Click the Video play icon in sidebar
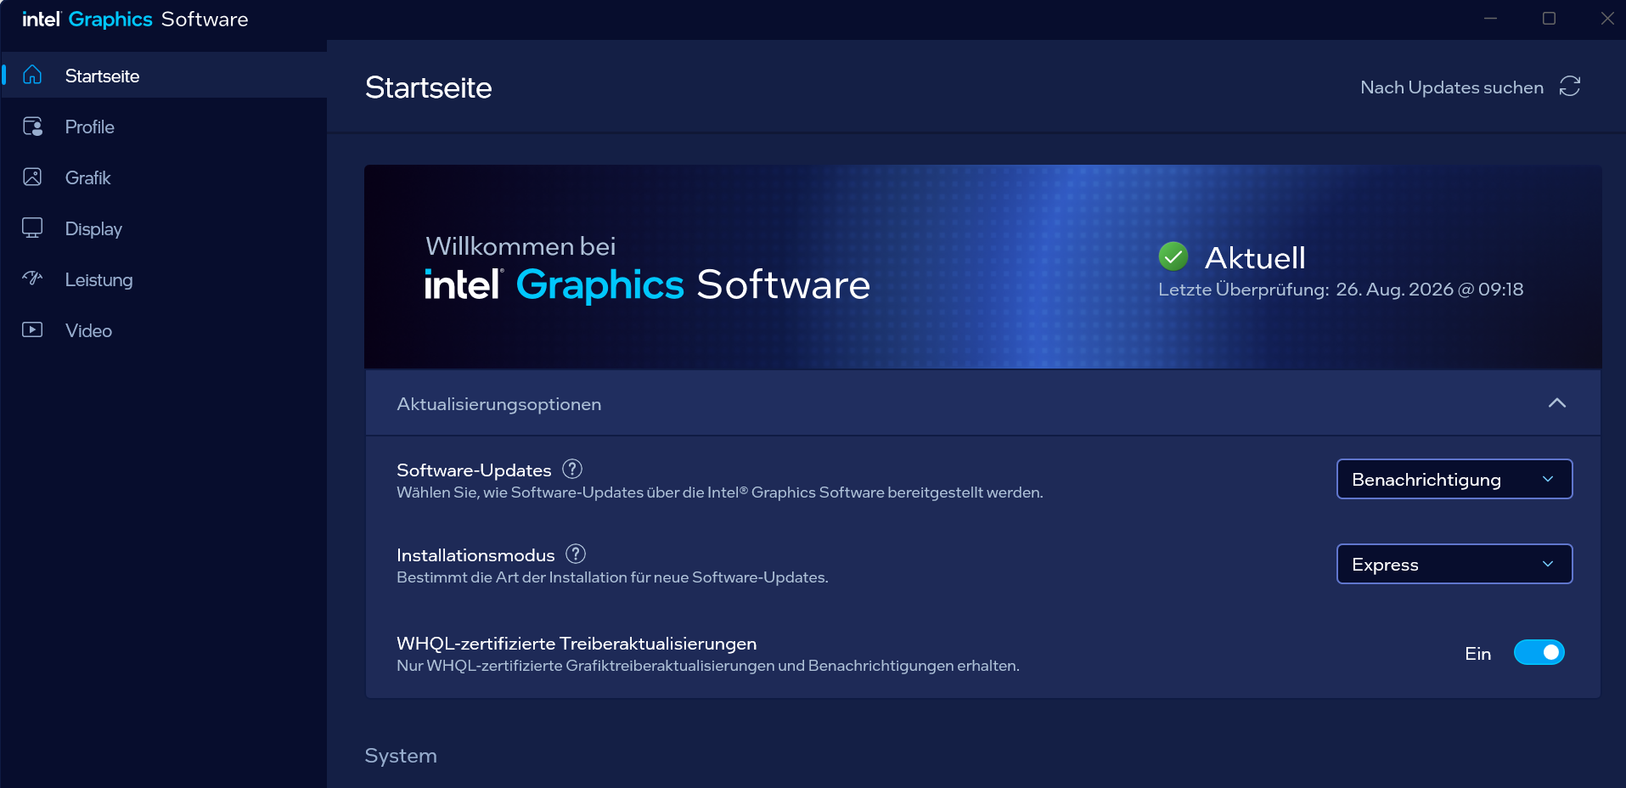Viewport: 1626px width, 788px height. (x=32, y=329)
